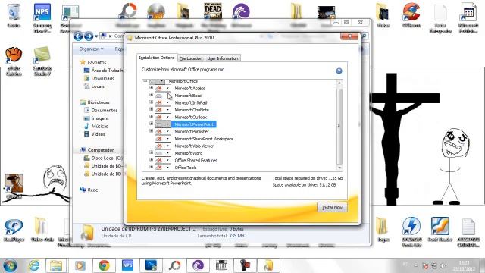This screenshot has height=273, width=485.
Task: Open install options dropdown for Microsoft InfoPath
Action: click(163, 102)
